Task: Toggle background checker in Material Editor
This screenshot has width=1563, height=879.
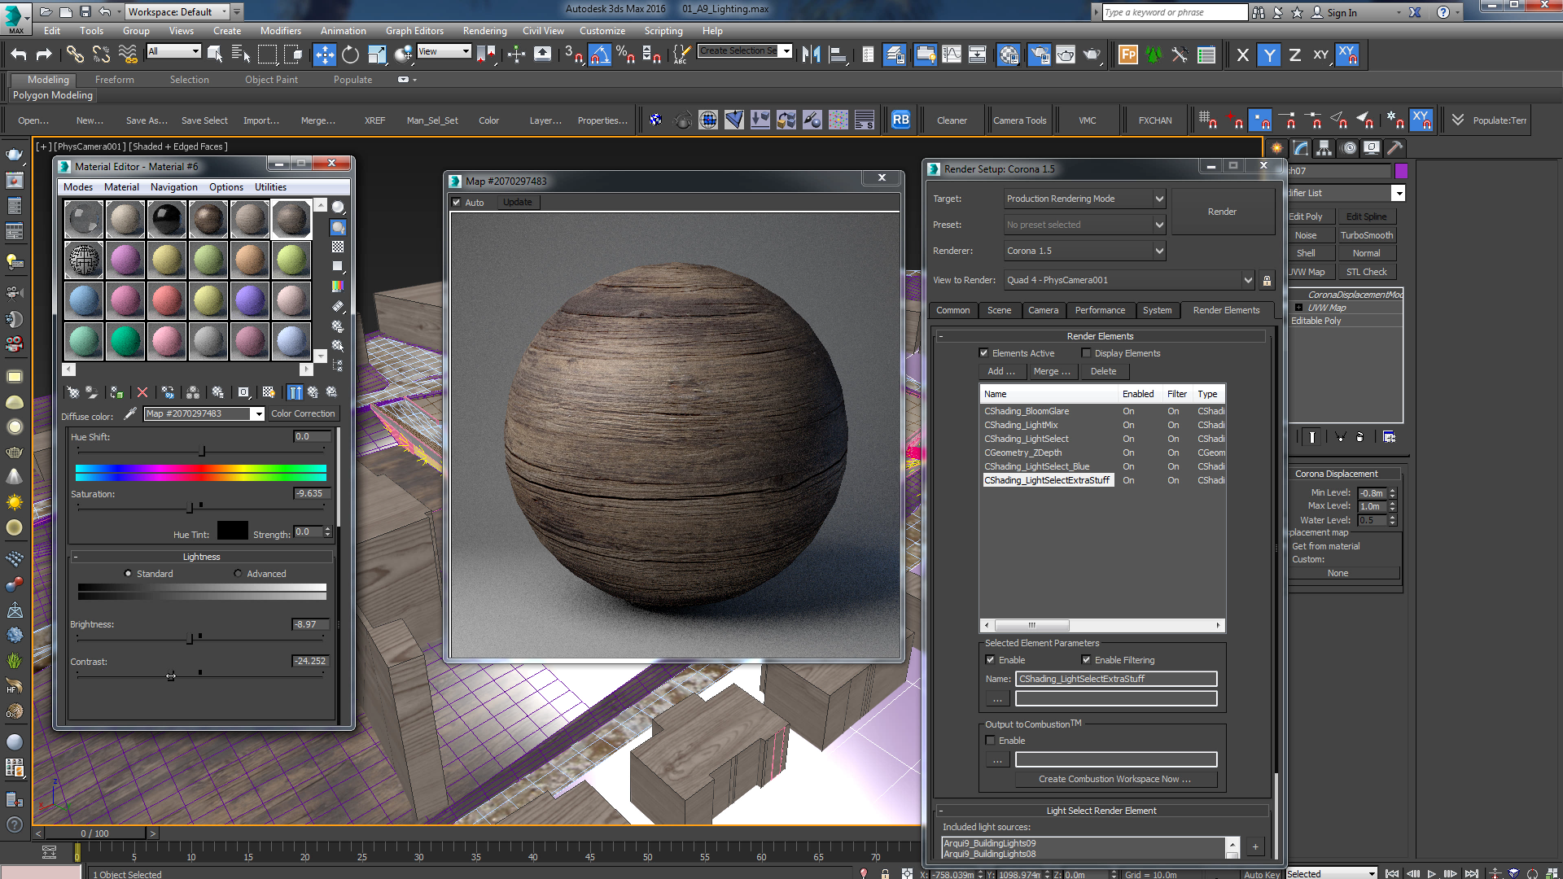Action: pyautogui.click(x=338, y=247)
